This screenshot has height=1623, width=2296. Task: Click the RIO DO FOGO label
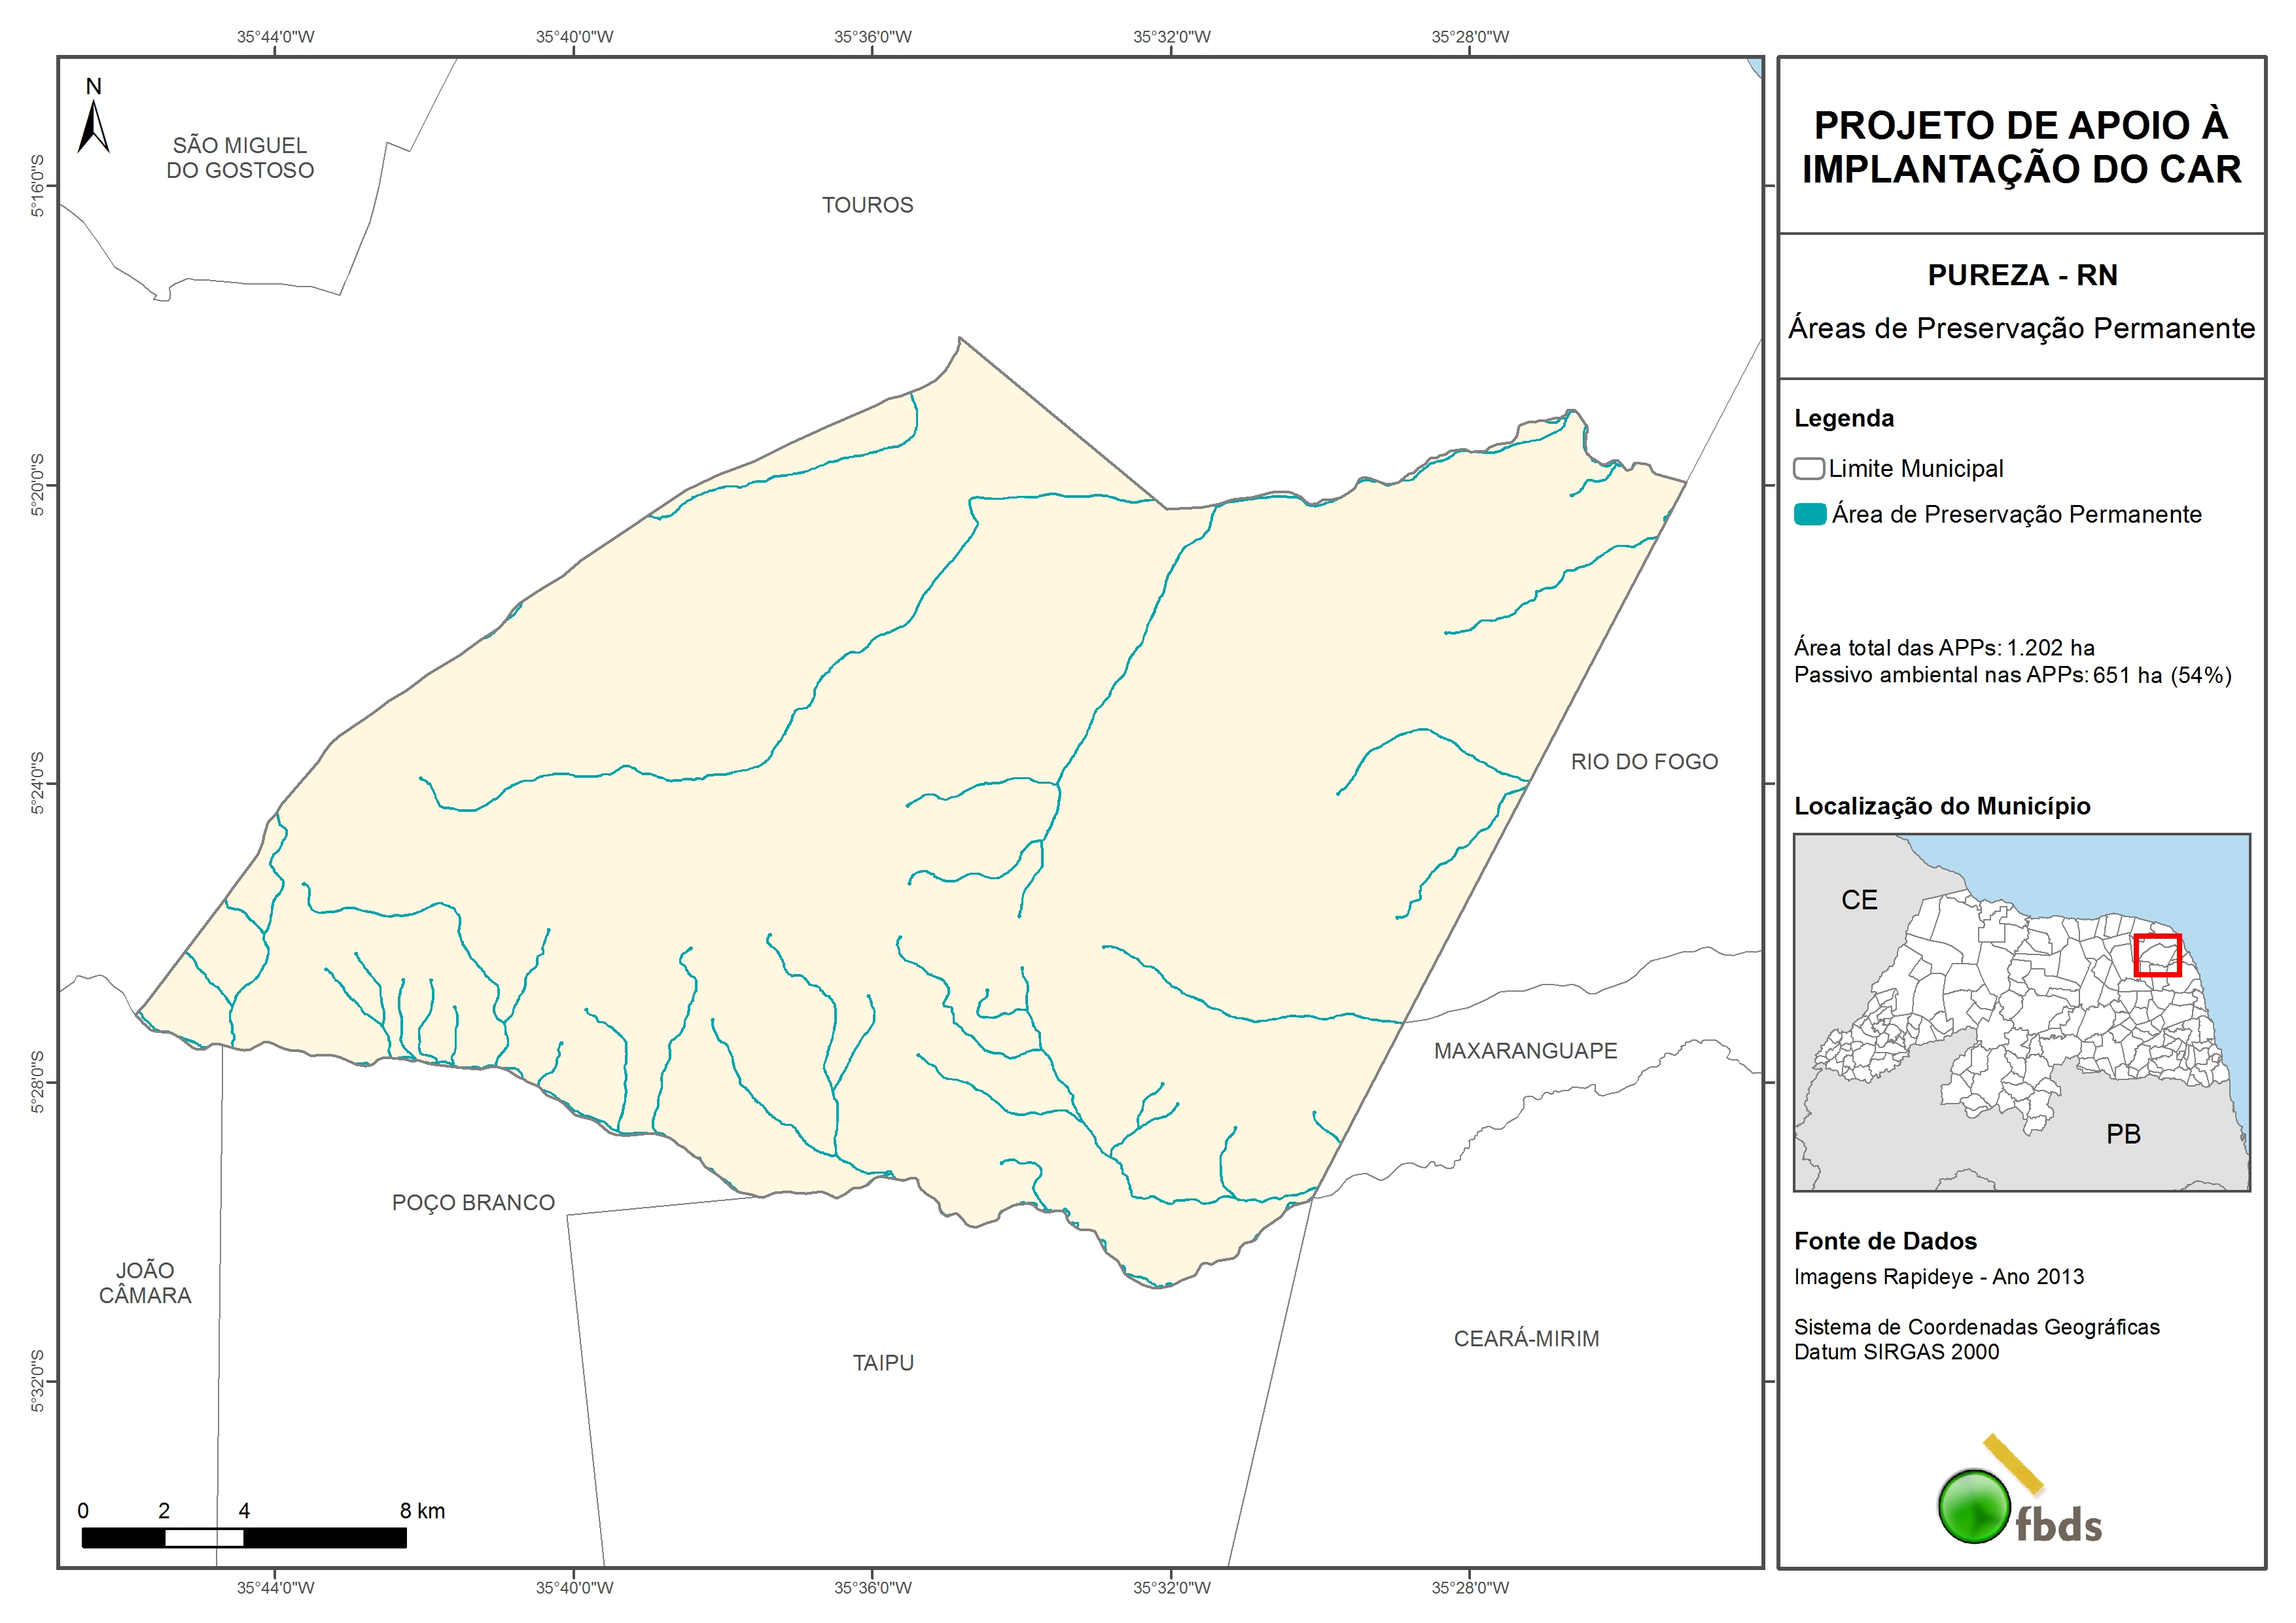click(1644, 762)
